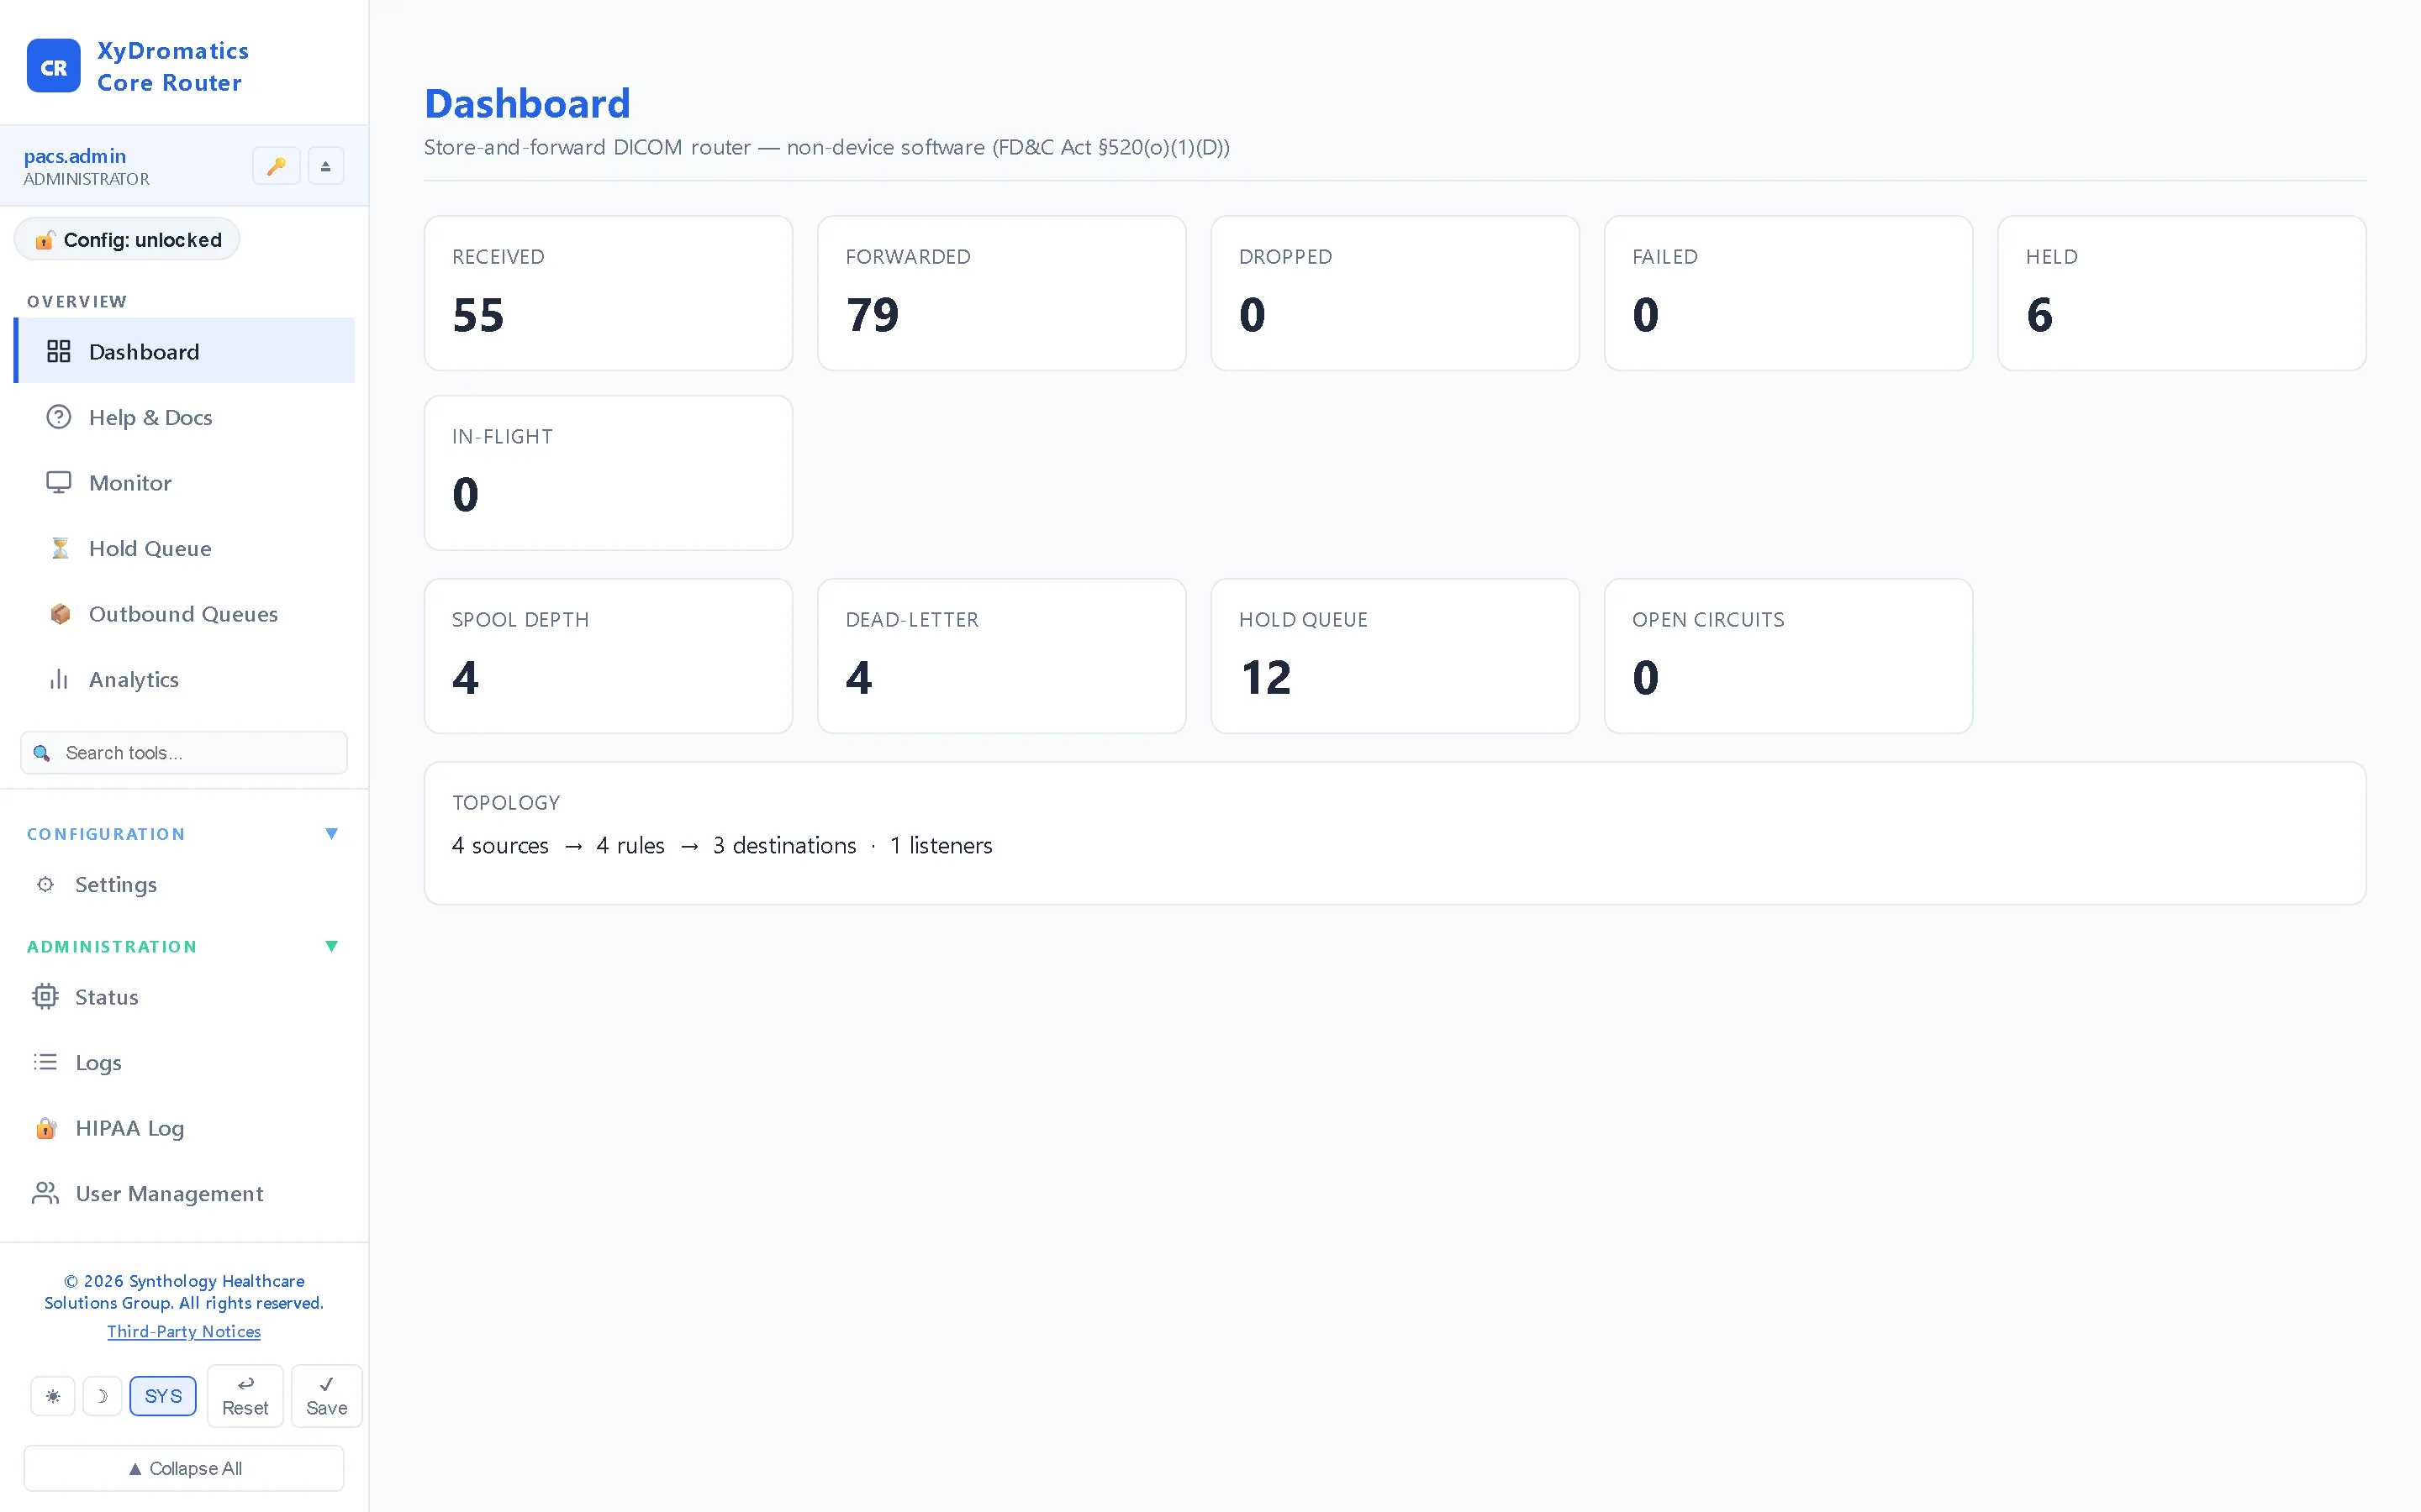Viewport: 2421px width, 1512px height.
Task: Open the Dashboard menu item
Action: click(184, 351)
